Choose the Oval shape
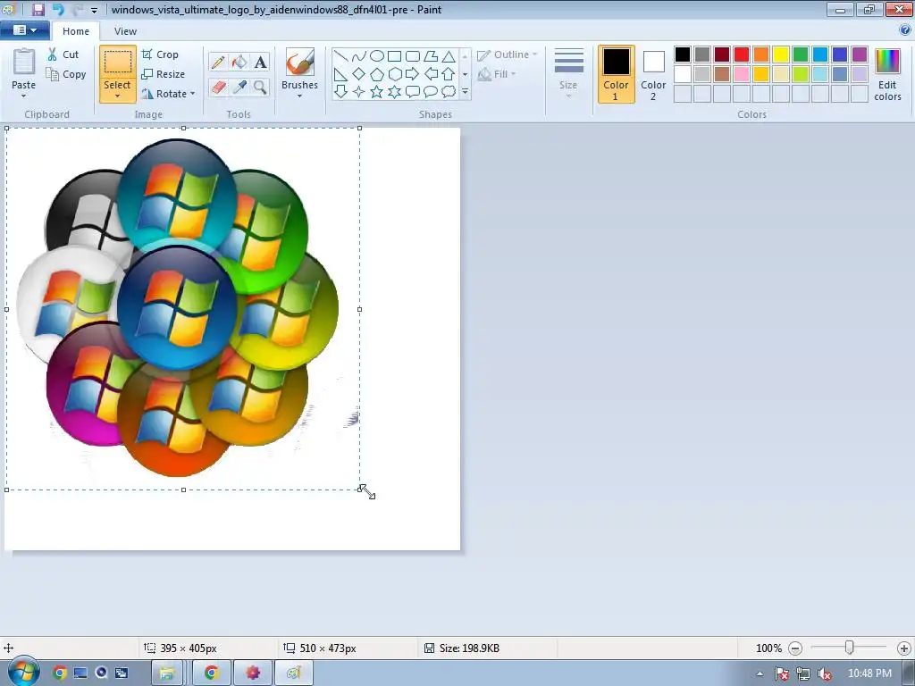 click(377, 56)
